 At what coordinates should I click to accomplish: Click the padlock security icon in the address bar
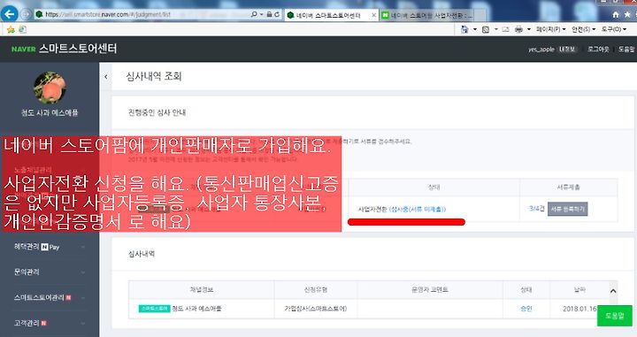click(269, 14)
